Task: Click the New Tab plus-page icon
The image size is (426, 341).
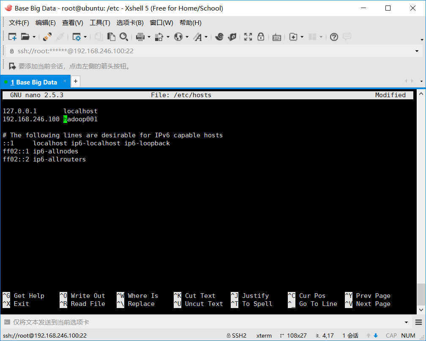Action: click(x=293, y=37)
